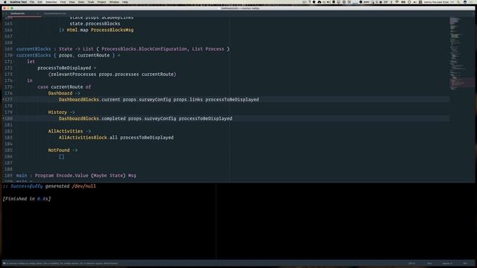This screenshot has width=477, height=268.
Task: Click 'props.surveyConfig' on line 177
Action: click(147, 99)
